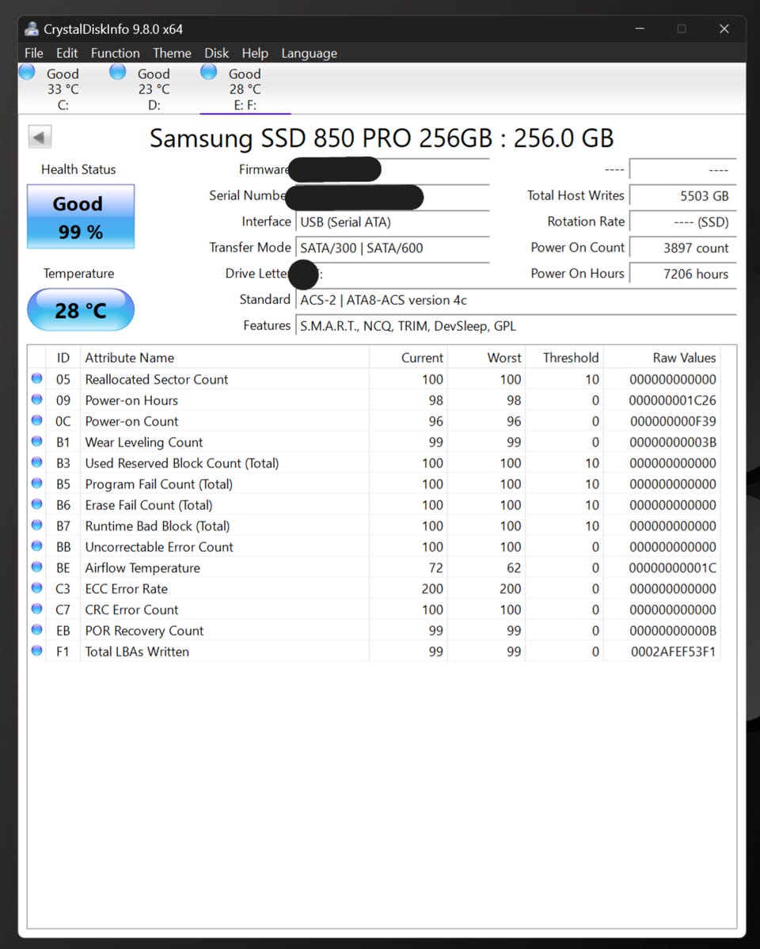760x949 pixels.
Task: Click the CrystalDiskInfo app icon in title bar
Action: click(x=31, y=28)
